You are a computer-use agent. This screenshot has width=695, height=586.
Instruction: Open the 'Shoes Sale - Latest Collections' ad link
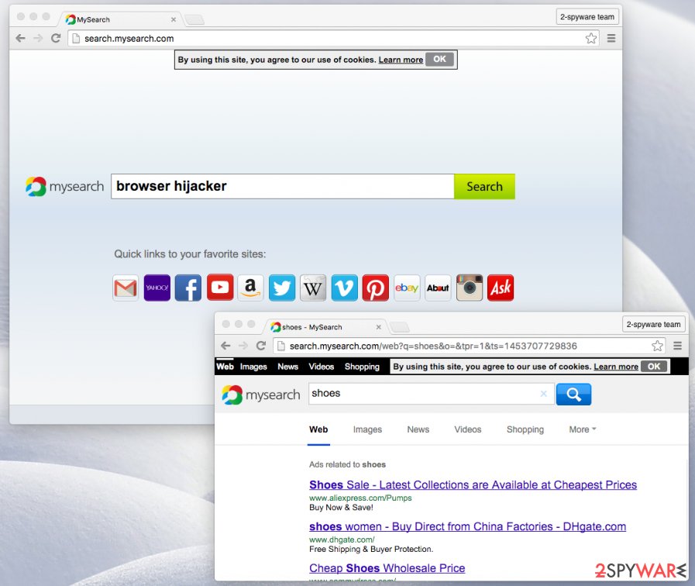point(473,485)
